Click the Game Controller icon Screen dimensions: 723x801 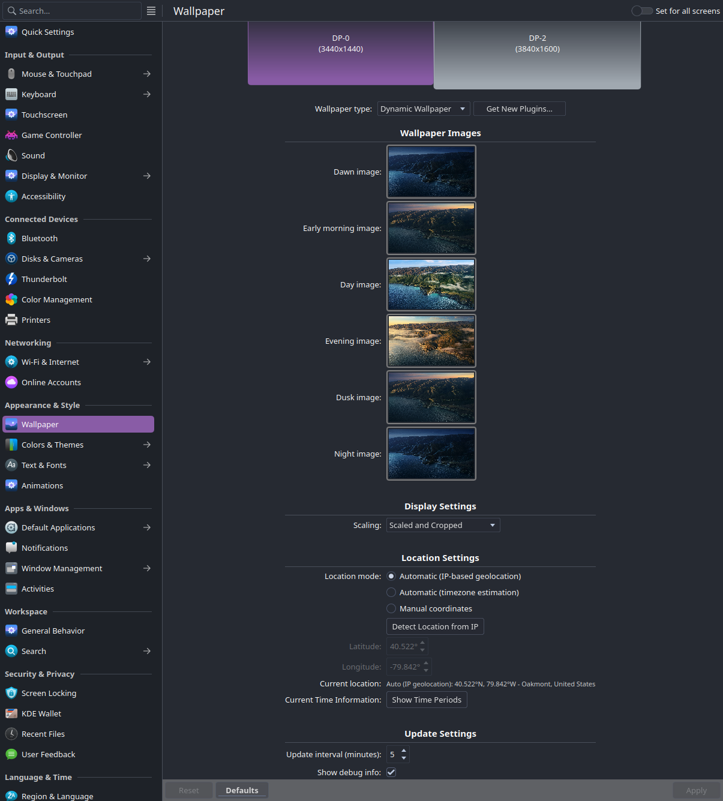point(11,135)
